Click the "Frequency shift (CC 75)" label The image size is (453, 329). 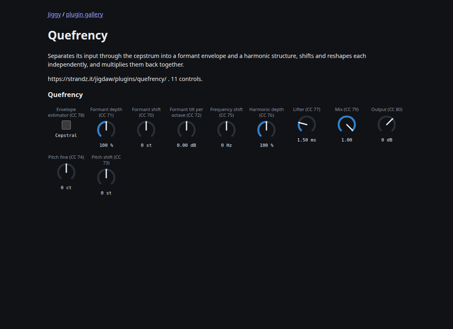[x=226, y=112]
